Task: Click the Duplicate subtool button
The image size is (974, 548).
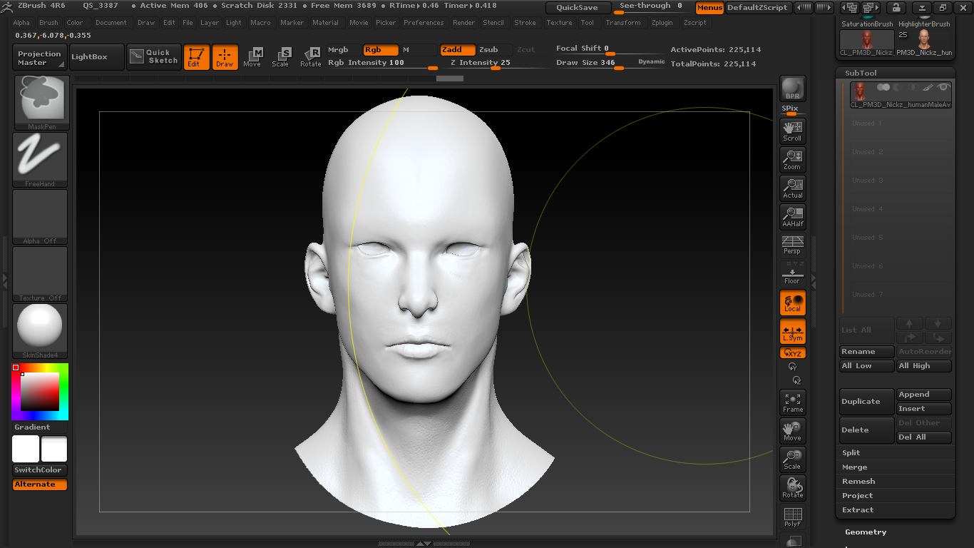Action: (866, 402)
